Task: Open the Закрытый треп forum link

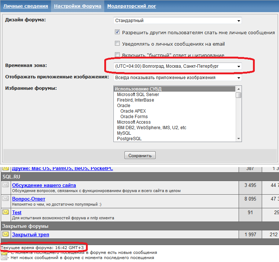Action: coord(30,234)
